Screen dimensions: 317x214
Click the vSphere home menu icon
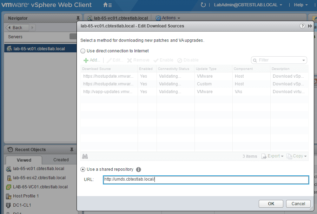[x=107, y=5]
